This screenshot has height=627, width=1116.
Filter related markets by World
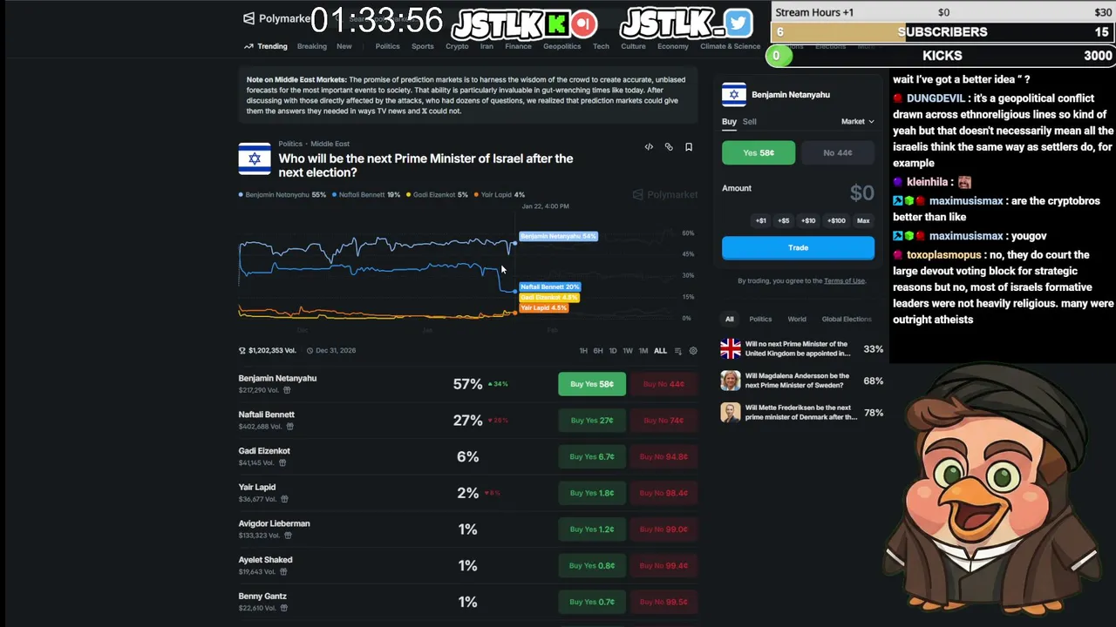click(797, 319)
